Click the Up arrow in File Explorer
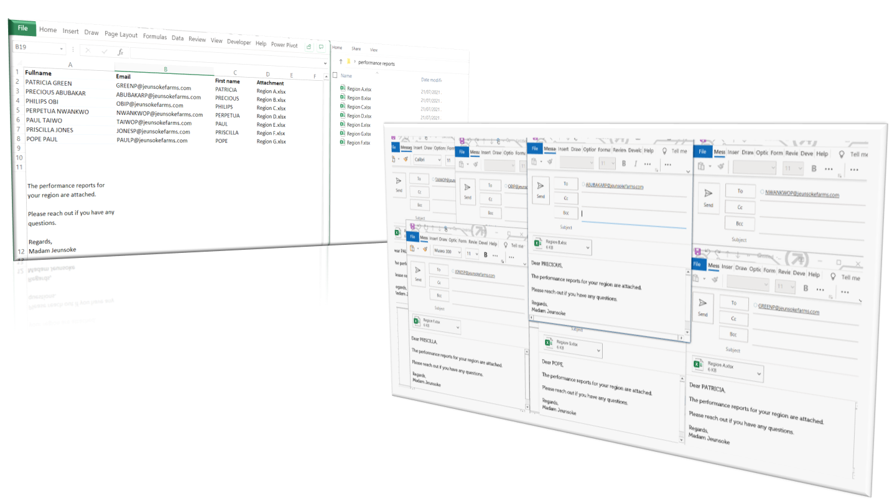The height and width of the screenshot is (499, 892). [341, 62]
